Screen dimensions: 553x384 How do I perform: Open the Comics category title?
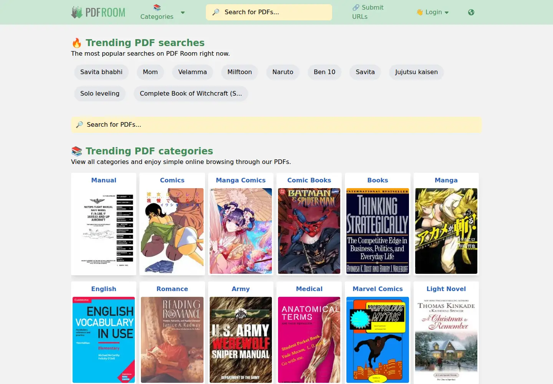[x=172, y=180]
